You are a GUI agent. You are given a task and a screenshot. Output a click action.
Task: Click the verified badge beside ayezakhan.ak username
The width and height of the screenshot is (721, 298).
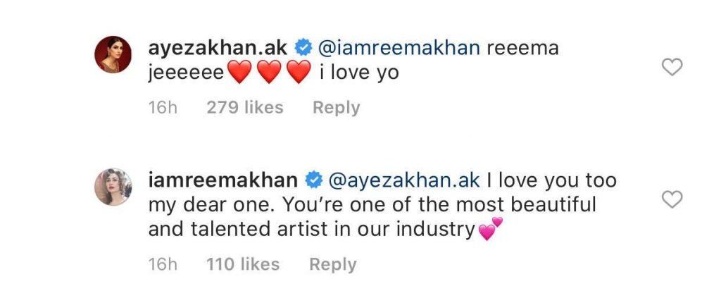304,49
